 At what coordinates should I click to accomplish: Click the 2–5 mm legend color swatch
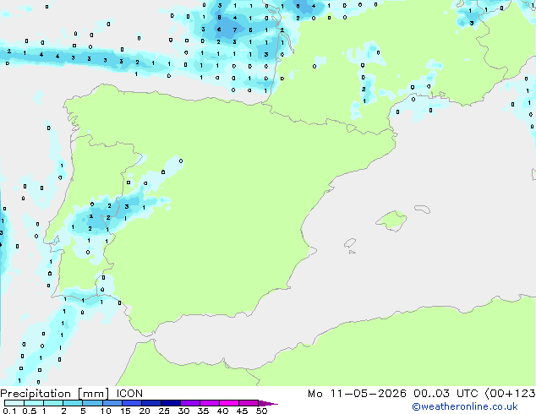click(x=73, y=403)
